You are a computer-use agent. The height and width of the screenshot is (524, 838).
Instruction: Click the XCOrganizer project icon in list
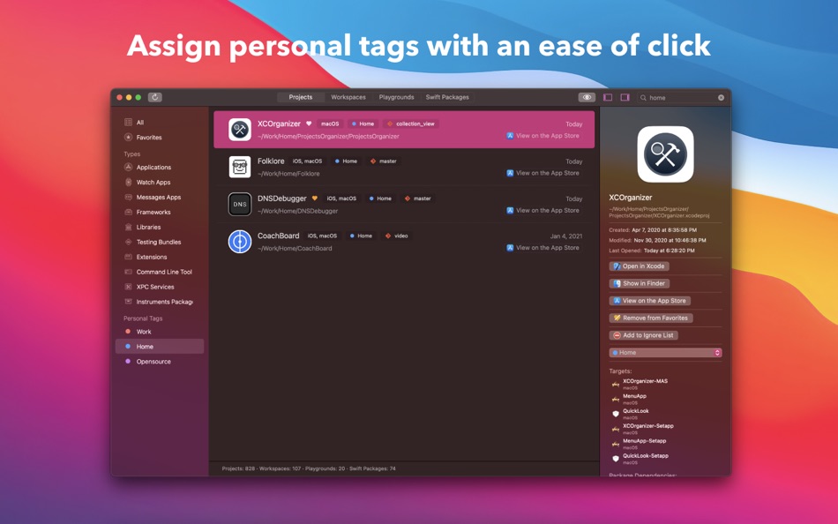(x=240, y=130)
